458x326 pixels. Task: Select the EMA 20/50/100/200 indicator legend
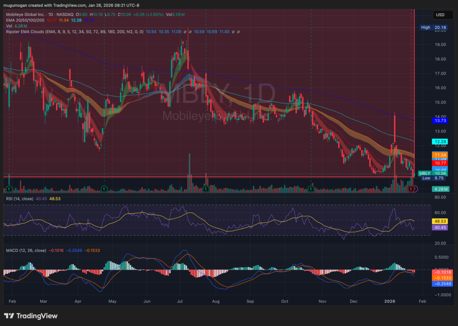(26, 20)
